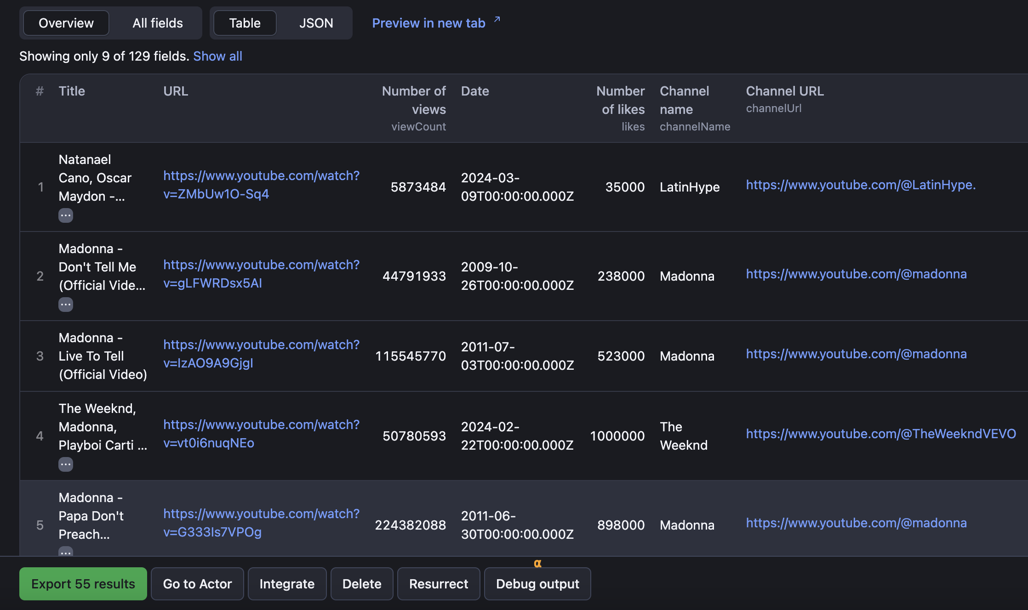Switch to the All fields view
Image resolution: width=1028 pixels, height=610 pixels.
(x=157, y=23)
